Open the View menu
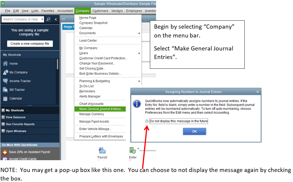 [25, 11]
